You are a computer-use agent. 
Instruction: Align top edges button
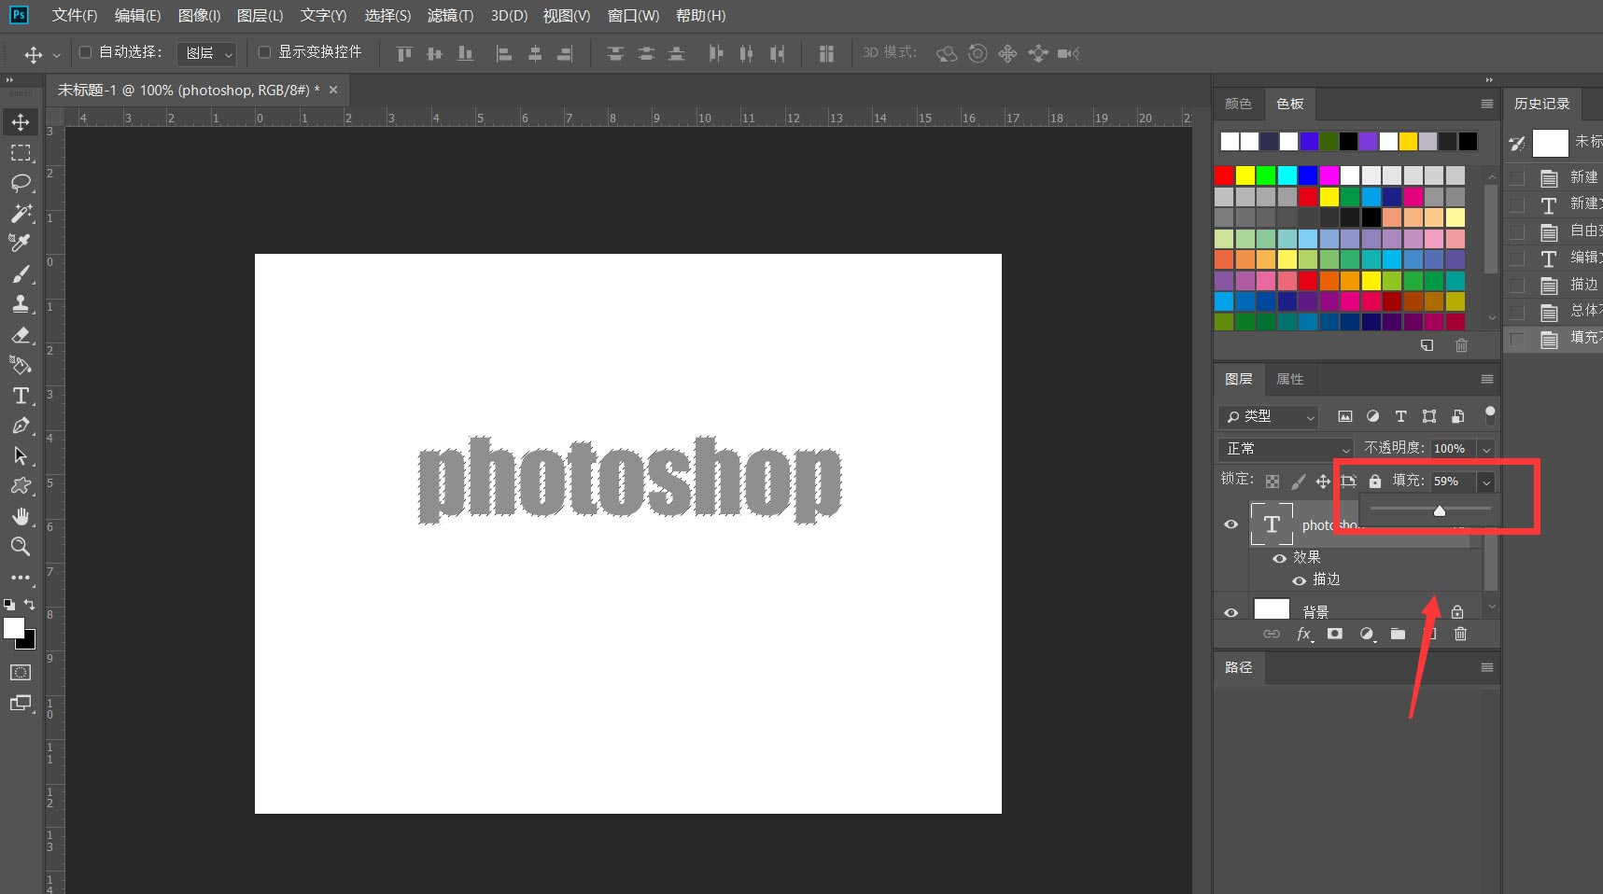click(x=403, y=53)
